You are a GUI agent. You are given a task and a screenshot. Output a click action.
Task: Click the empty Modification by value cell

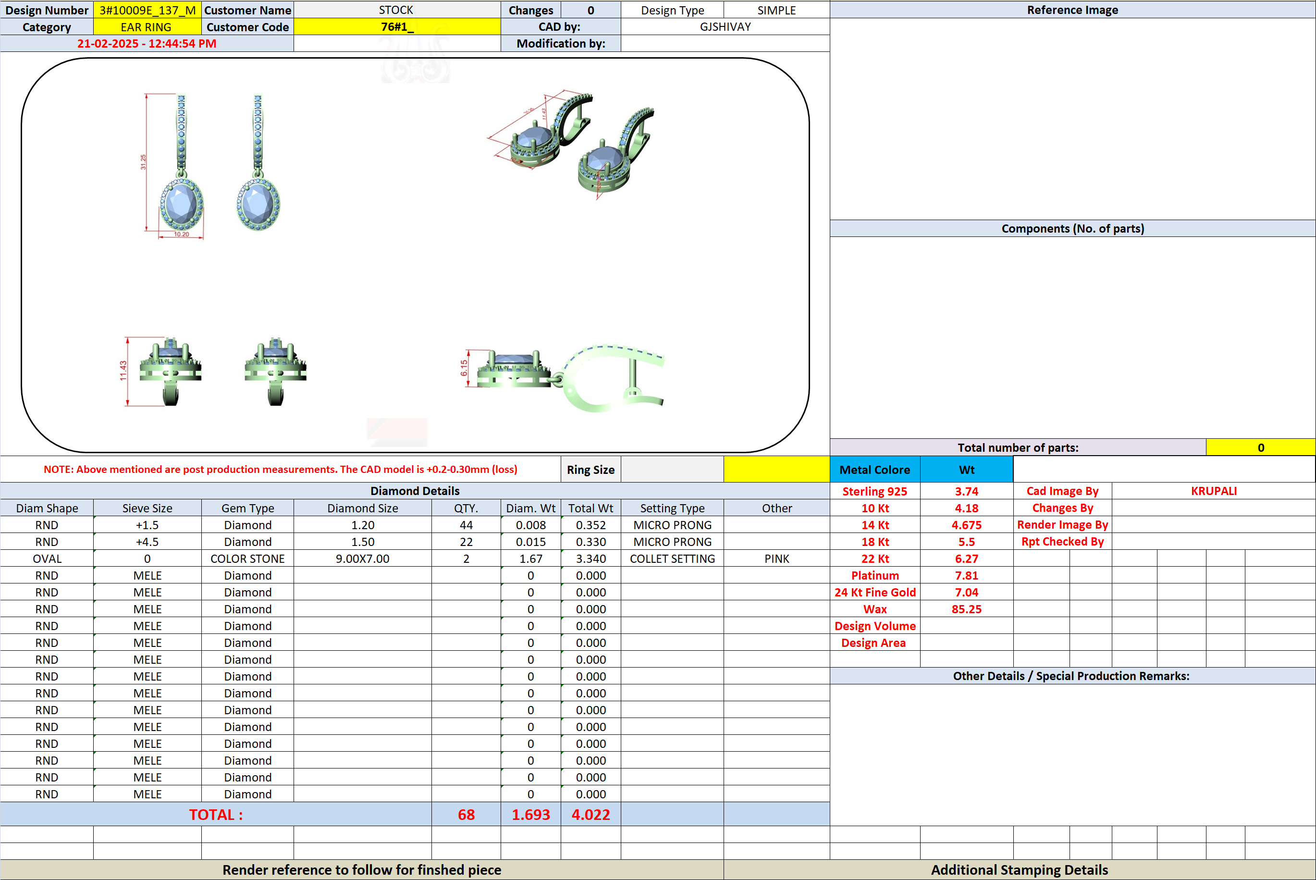(x=725, y=44)
